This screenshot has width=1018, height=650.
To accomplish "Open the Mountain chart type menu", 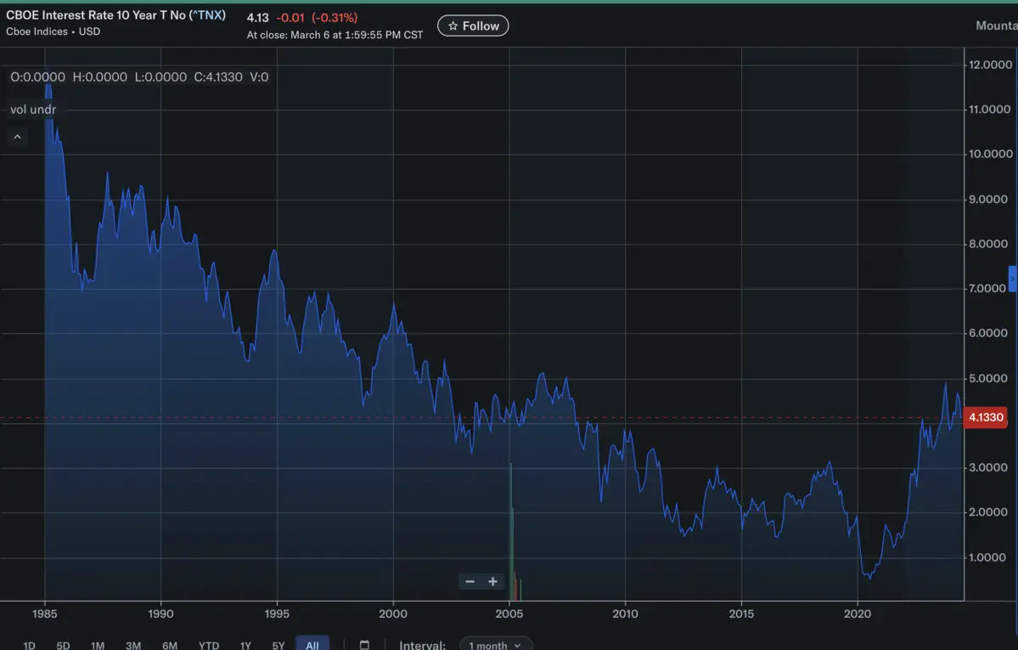I will [x=995, y=26].
